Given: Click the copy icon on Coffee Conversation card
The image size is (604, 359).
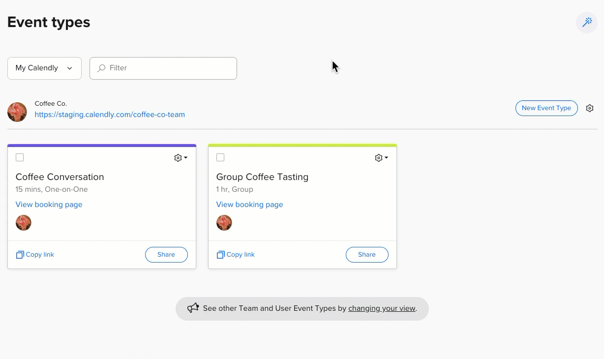Looking at the screenshot, I should (20, 255).
